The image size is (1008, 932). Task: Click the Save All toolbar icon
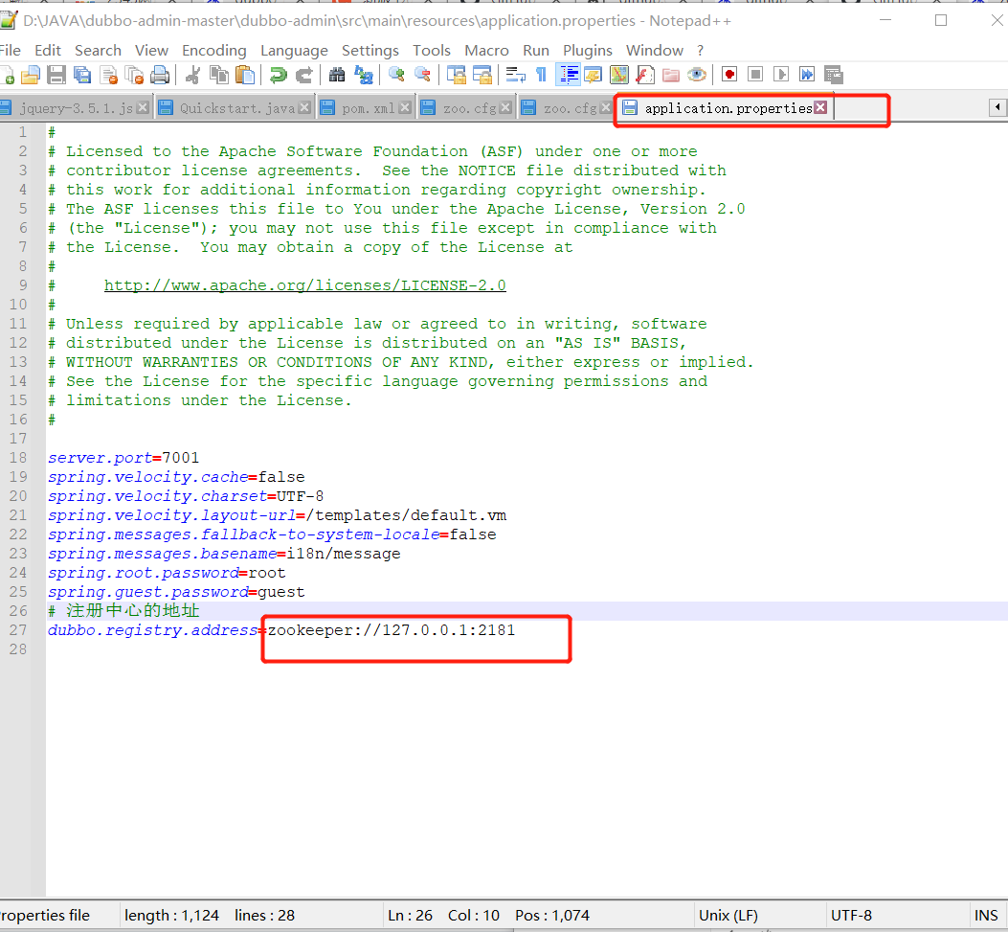(x=82, y=76)
